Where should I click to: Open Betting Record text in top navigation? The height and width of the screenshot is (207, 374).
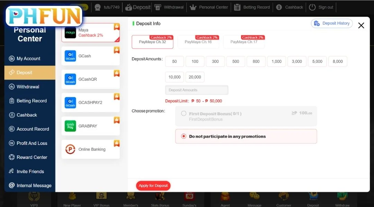click(256, 7)
